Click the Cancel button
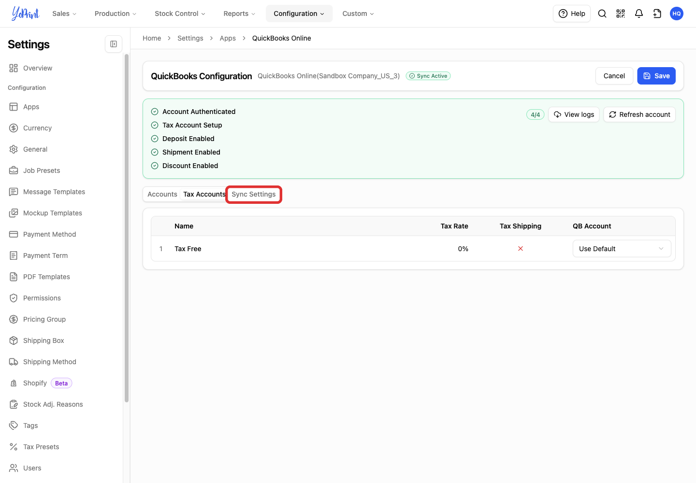696x483 pixels. [614, 76]
